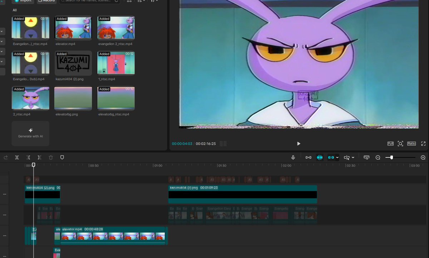The image size is (429, 258).
Task: Select the 2_ntsc clip at playhead
Action: [x=33, y=236]
